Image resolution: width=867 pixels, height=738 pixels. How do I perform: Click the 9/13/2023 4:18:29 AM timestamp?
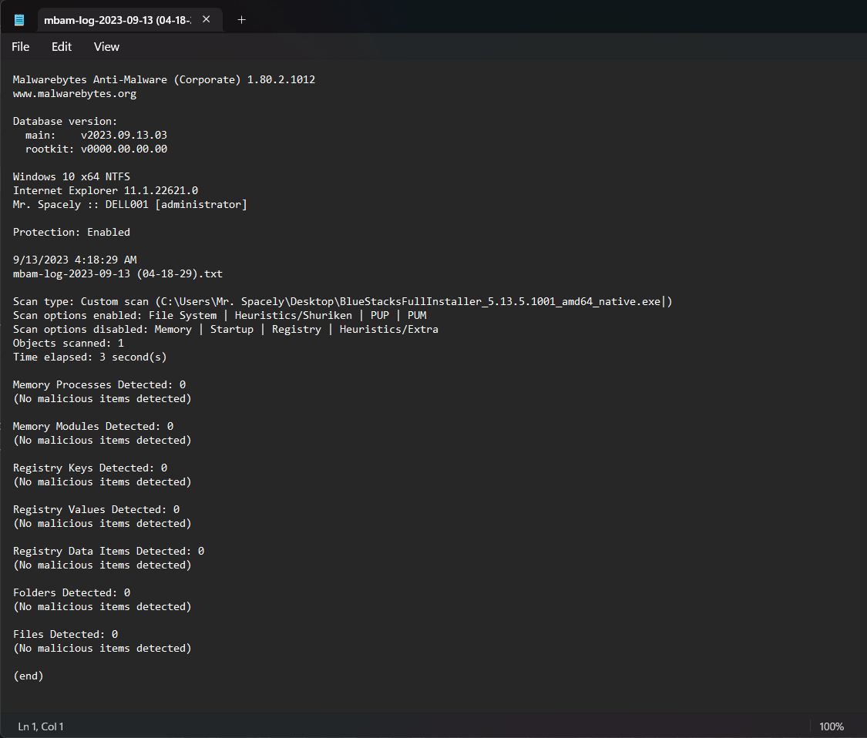75,260
